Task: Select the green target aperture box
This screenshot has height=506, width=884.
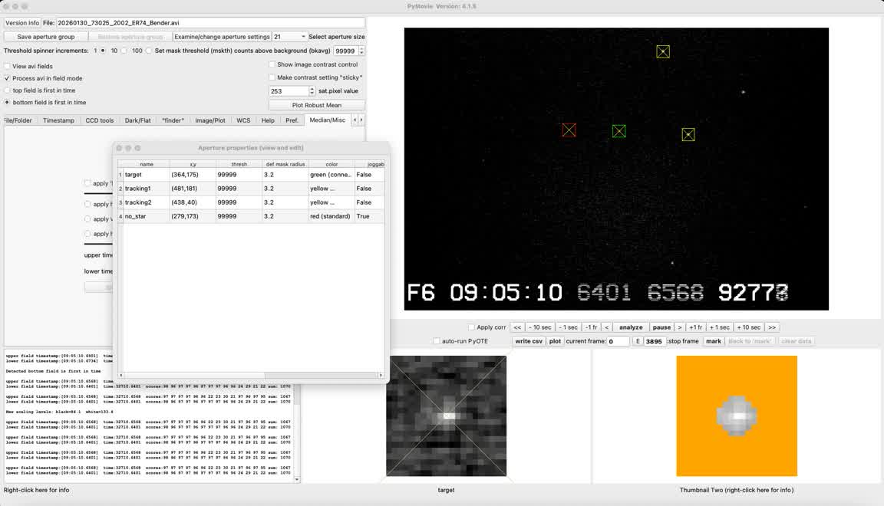Action: (x=619, y=131)
